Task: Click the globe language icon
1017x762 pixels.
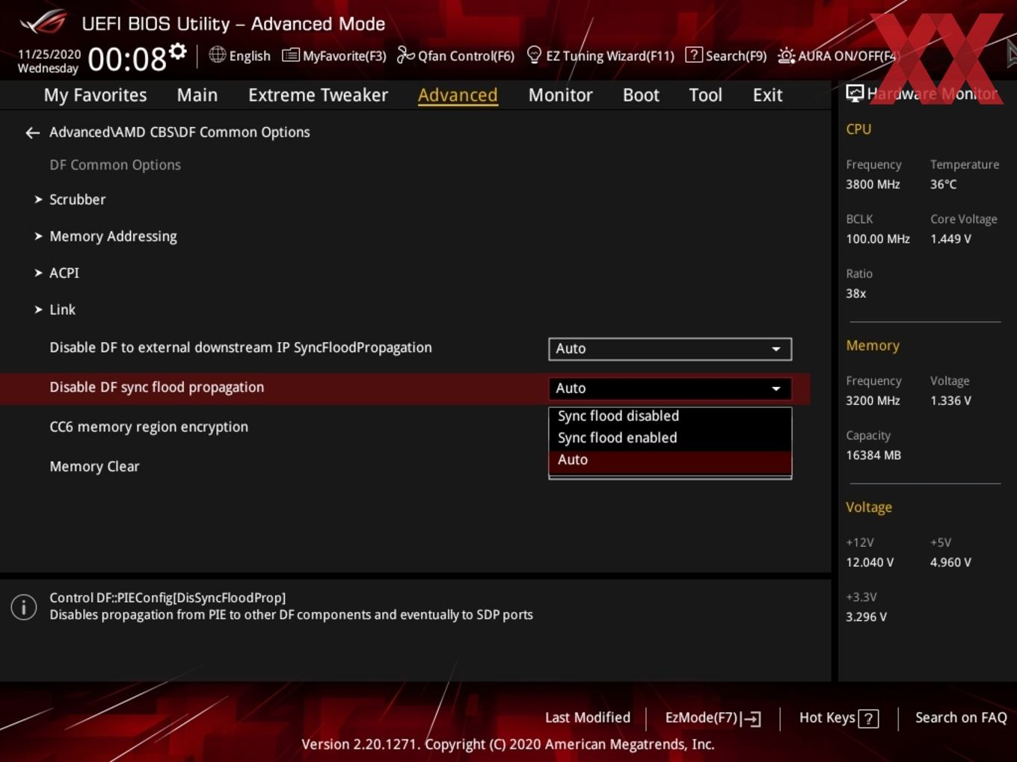Action: tap(217, 55)
